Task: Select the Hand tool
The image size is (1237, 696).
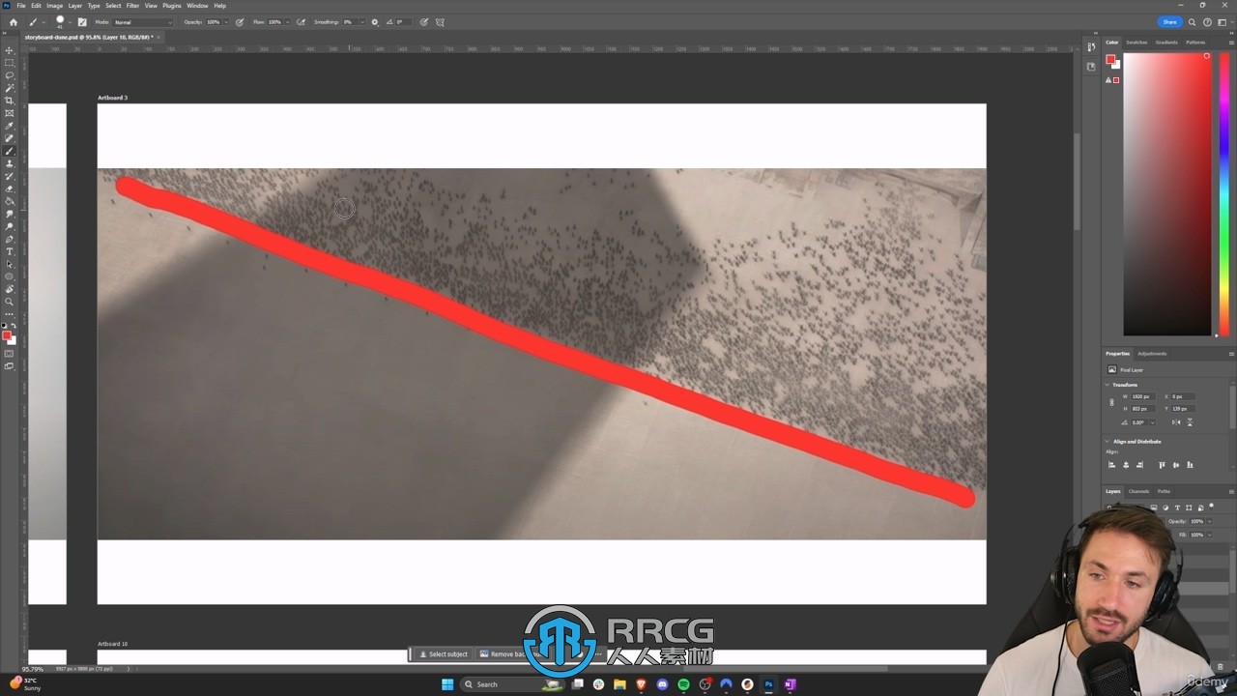Action: click(10, 289)
